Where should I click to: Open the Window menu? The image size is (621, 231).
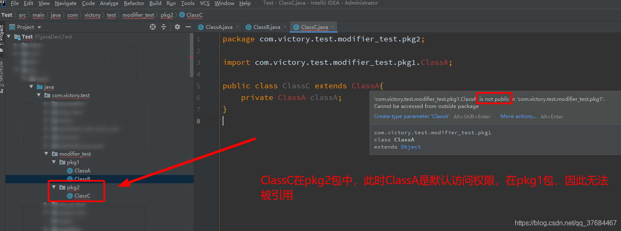coord(224,3)
